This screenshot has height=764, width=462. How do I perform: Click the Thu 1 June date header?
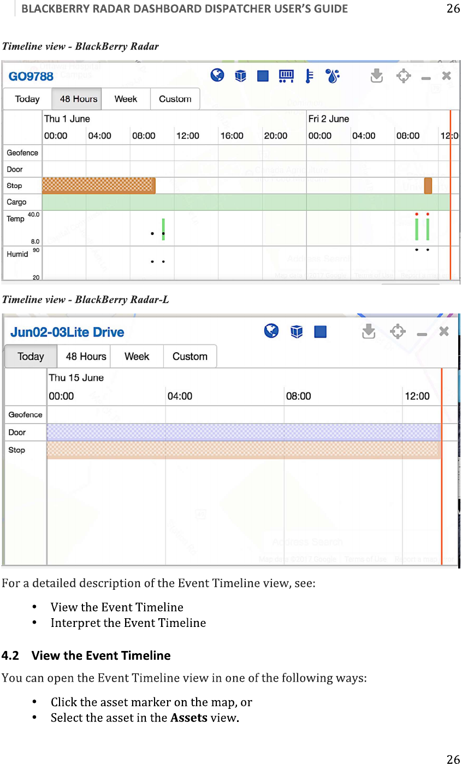pos(67,119)
